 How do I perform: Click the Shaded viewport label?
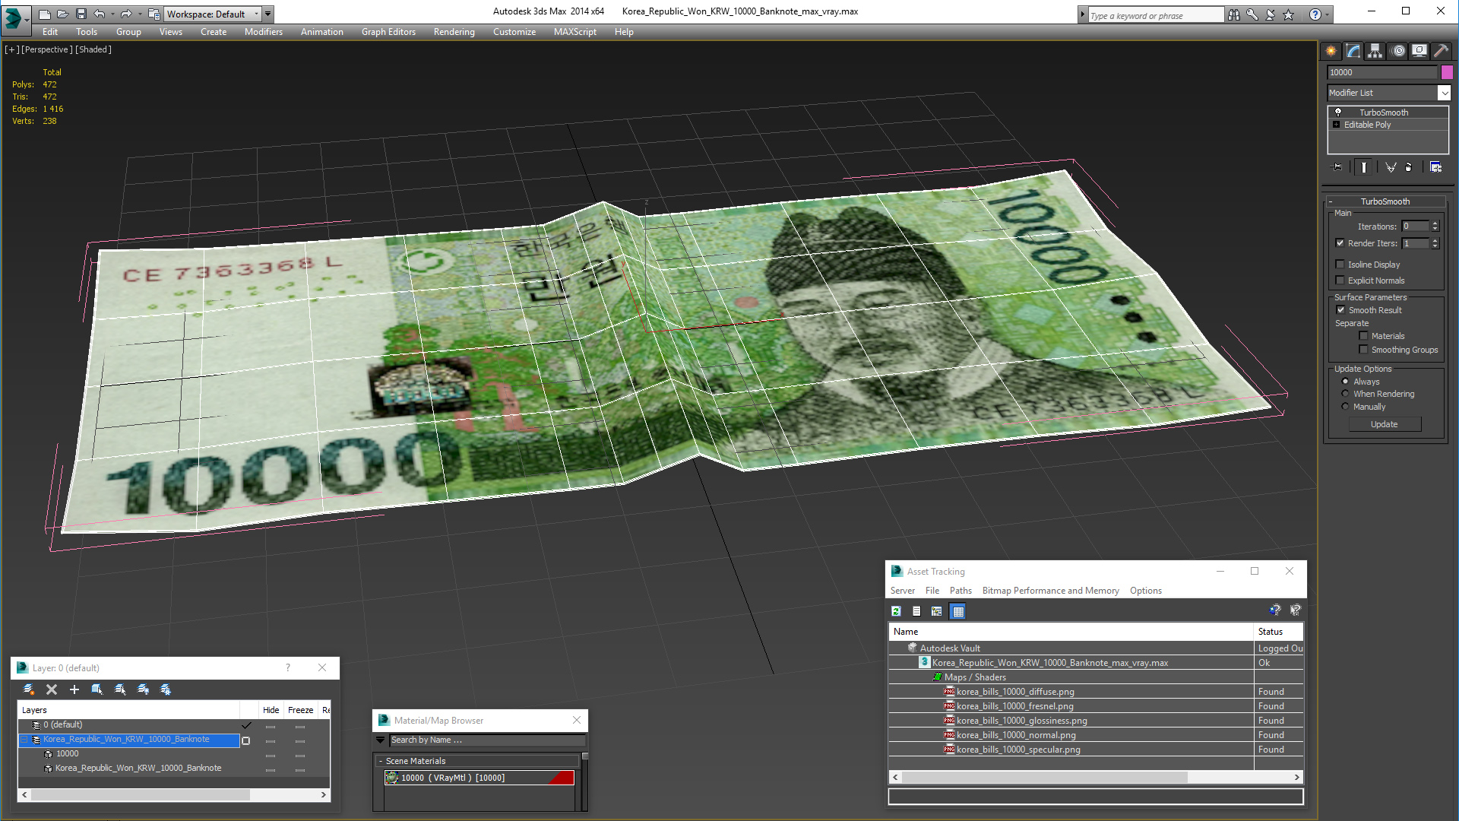tap(93, 49)
